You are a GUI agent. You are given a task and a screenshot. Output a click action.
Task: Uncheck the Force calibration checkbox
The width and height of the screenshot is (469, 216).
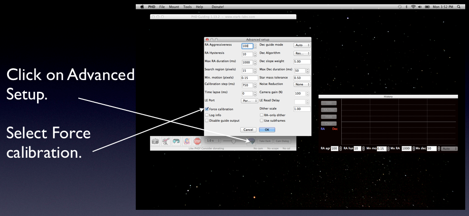click(206, 109)
